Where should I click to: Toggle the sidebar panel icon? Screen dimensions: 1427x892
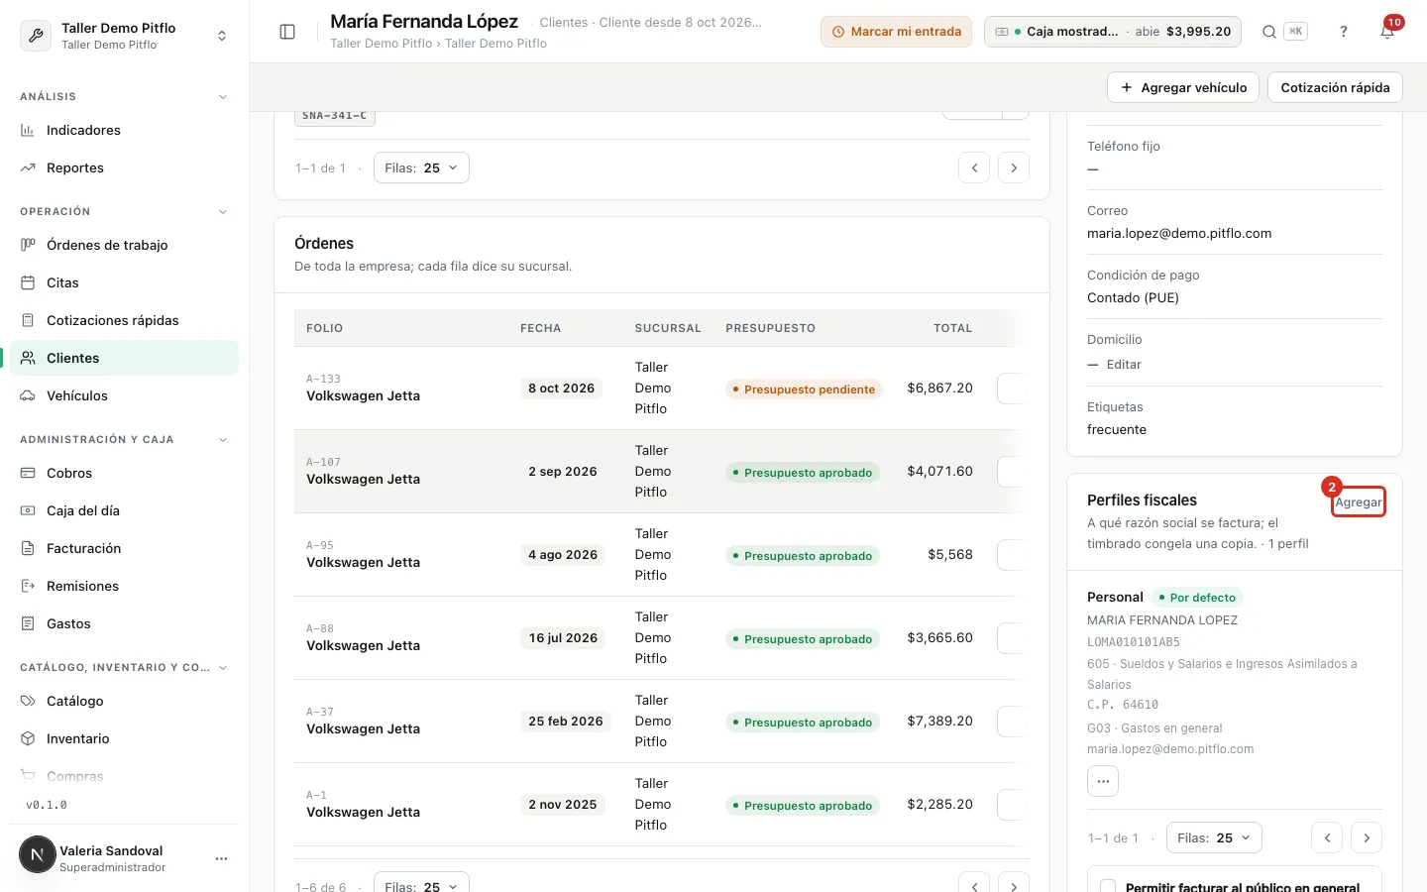point(287,32)
